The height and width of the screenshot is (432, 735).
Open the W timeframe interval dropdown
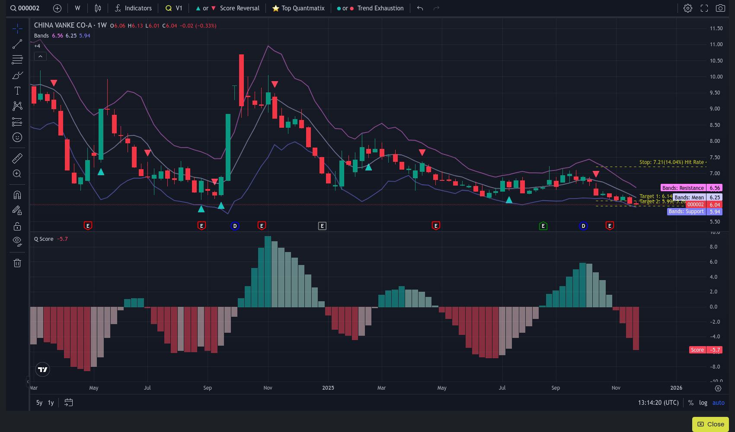click(77, 8)
